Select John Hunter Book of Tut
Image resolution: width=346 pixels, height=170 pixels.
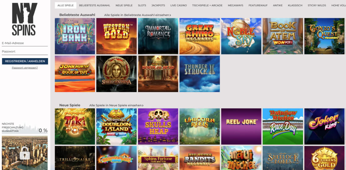click(x=75, y=74)
